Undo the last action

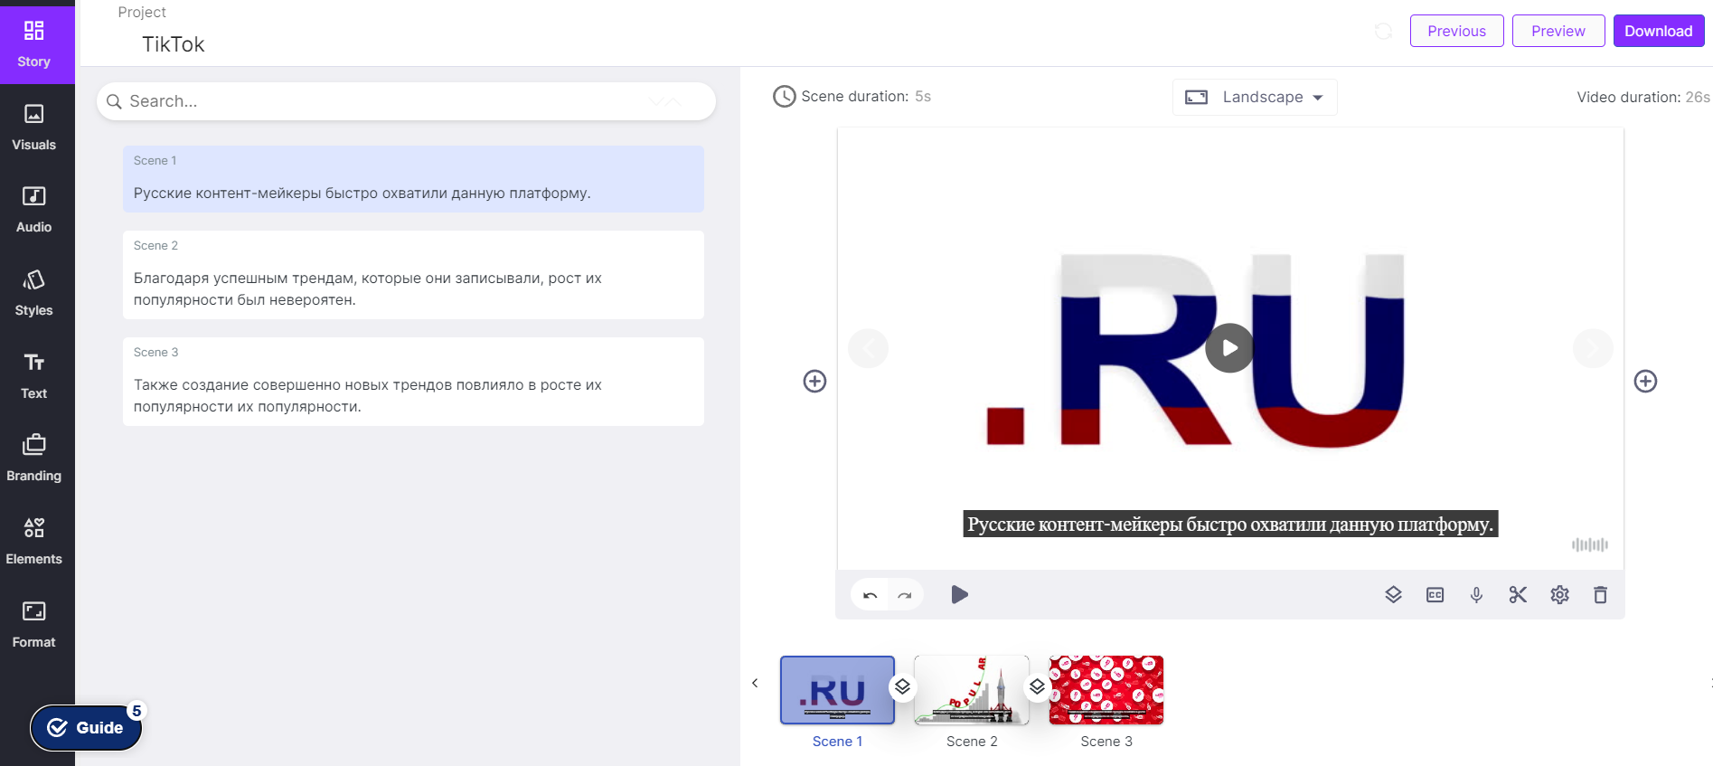pyautogui.click(x=871, y=595)
